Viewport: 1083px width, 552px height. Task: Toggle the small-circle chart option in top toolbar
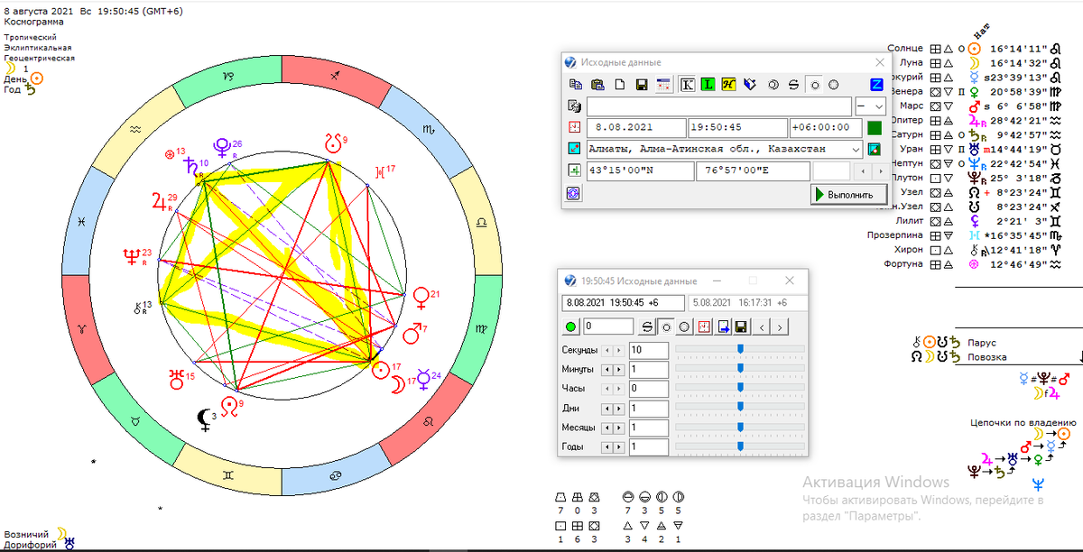pyautogui.click(x=814, y=85)
